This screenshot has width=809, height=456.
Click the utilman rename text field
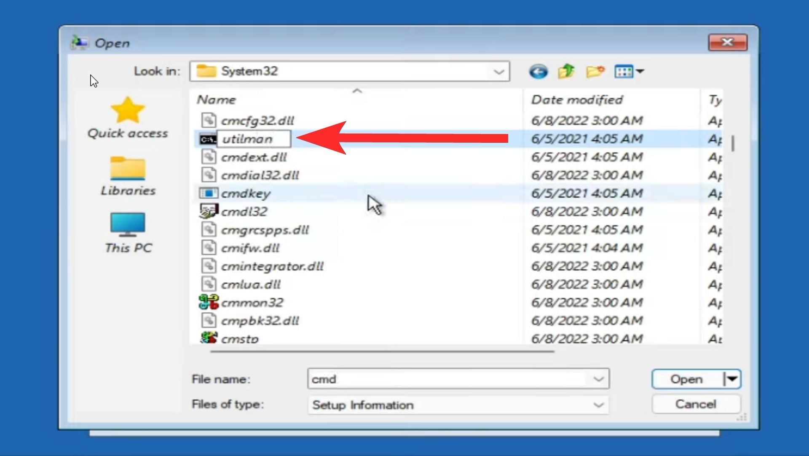[253, 139]
